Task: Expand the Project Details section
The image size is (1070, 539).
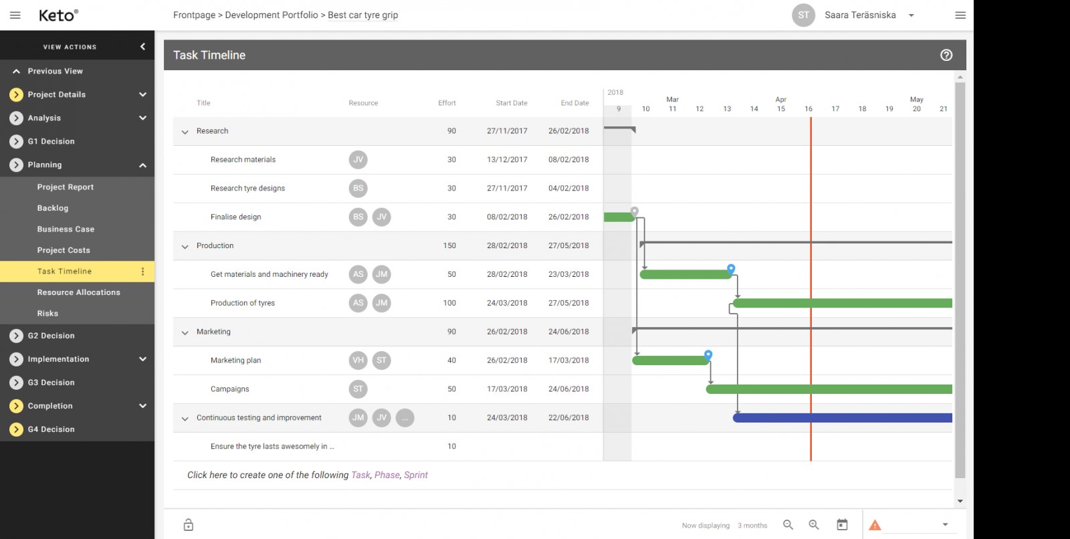Action: 142,94
